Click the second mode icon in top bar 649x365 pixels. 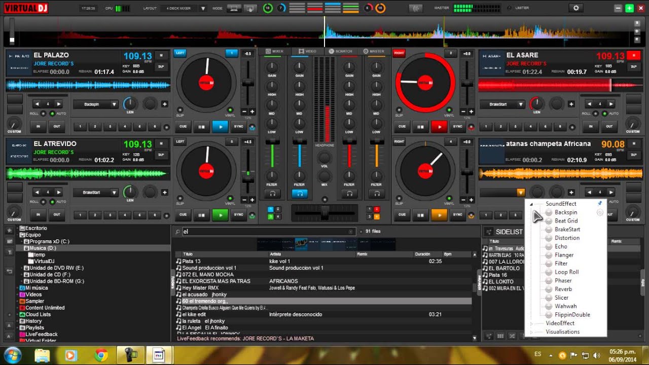(250, 8)
